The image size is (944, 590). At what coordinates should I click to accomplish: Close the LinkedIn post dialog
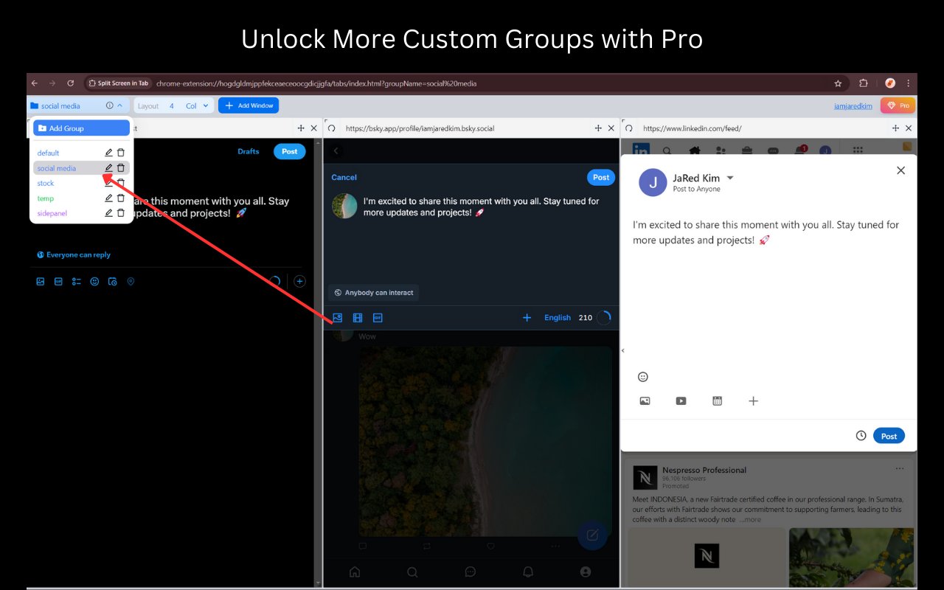pos(900,170)
